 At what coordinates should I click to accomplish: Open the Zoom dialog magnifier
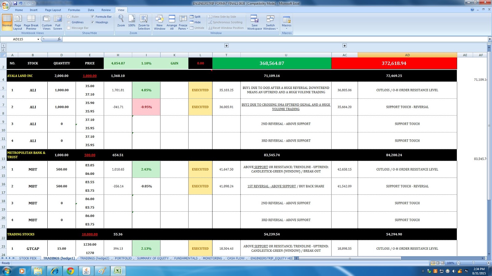point(121,21)
